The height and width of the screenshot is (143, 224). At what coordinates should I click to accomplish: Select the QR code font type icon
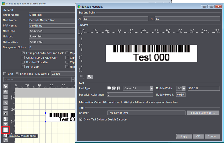pos(114,88)
